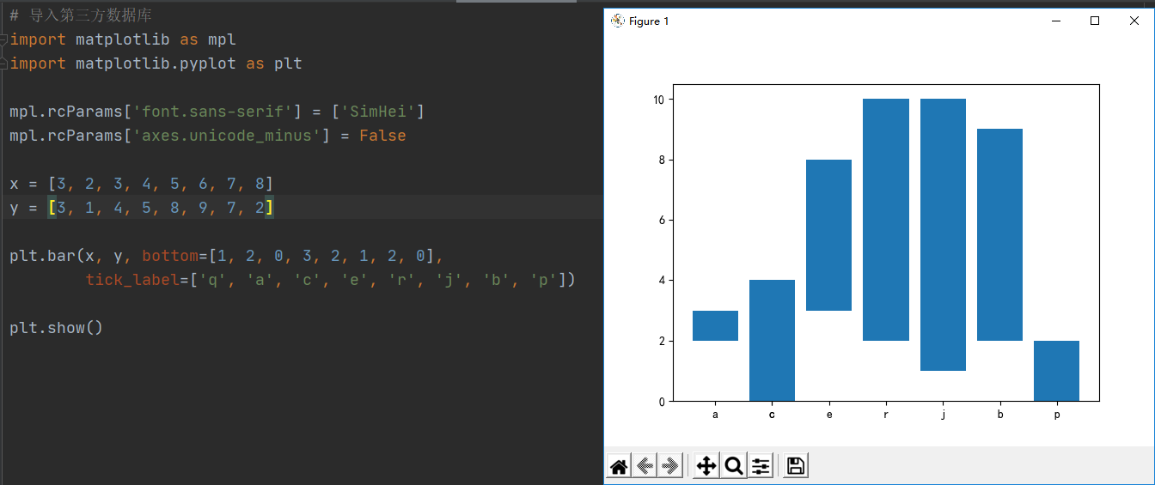Click 'SimHei' string in the rcParams line
The width and height of the screenshot is (1155, 485).
pyautogui.click(x=380, y=112)
